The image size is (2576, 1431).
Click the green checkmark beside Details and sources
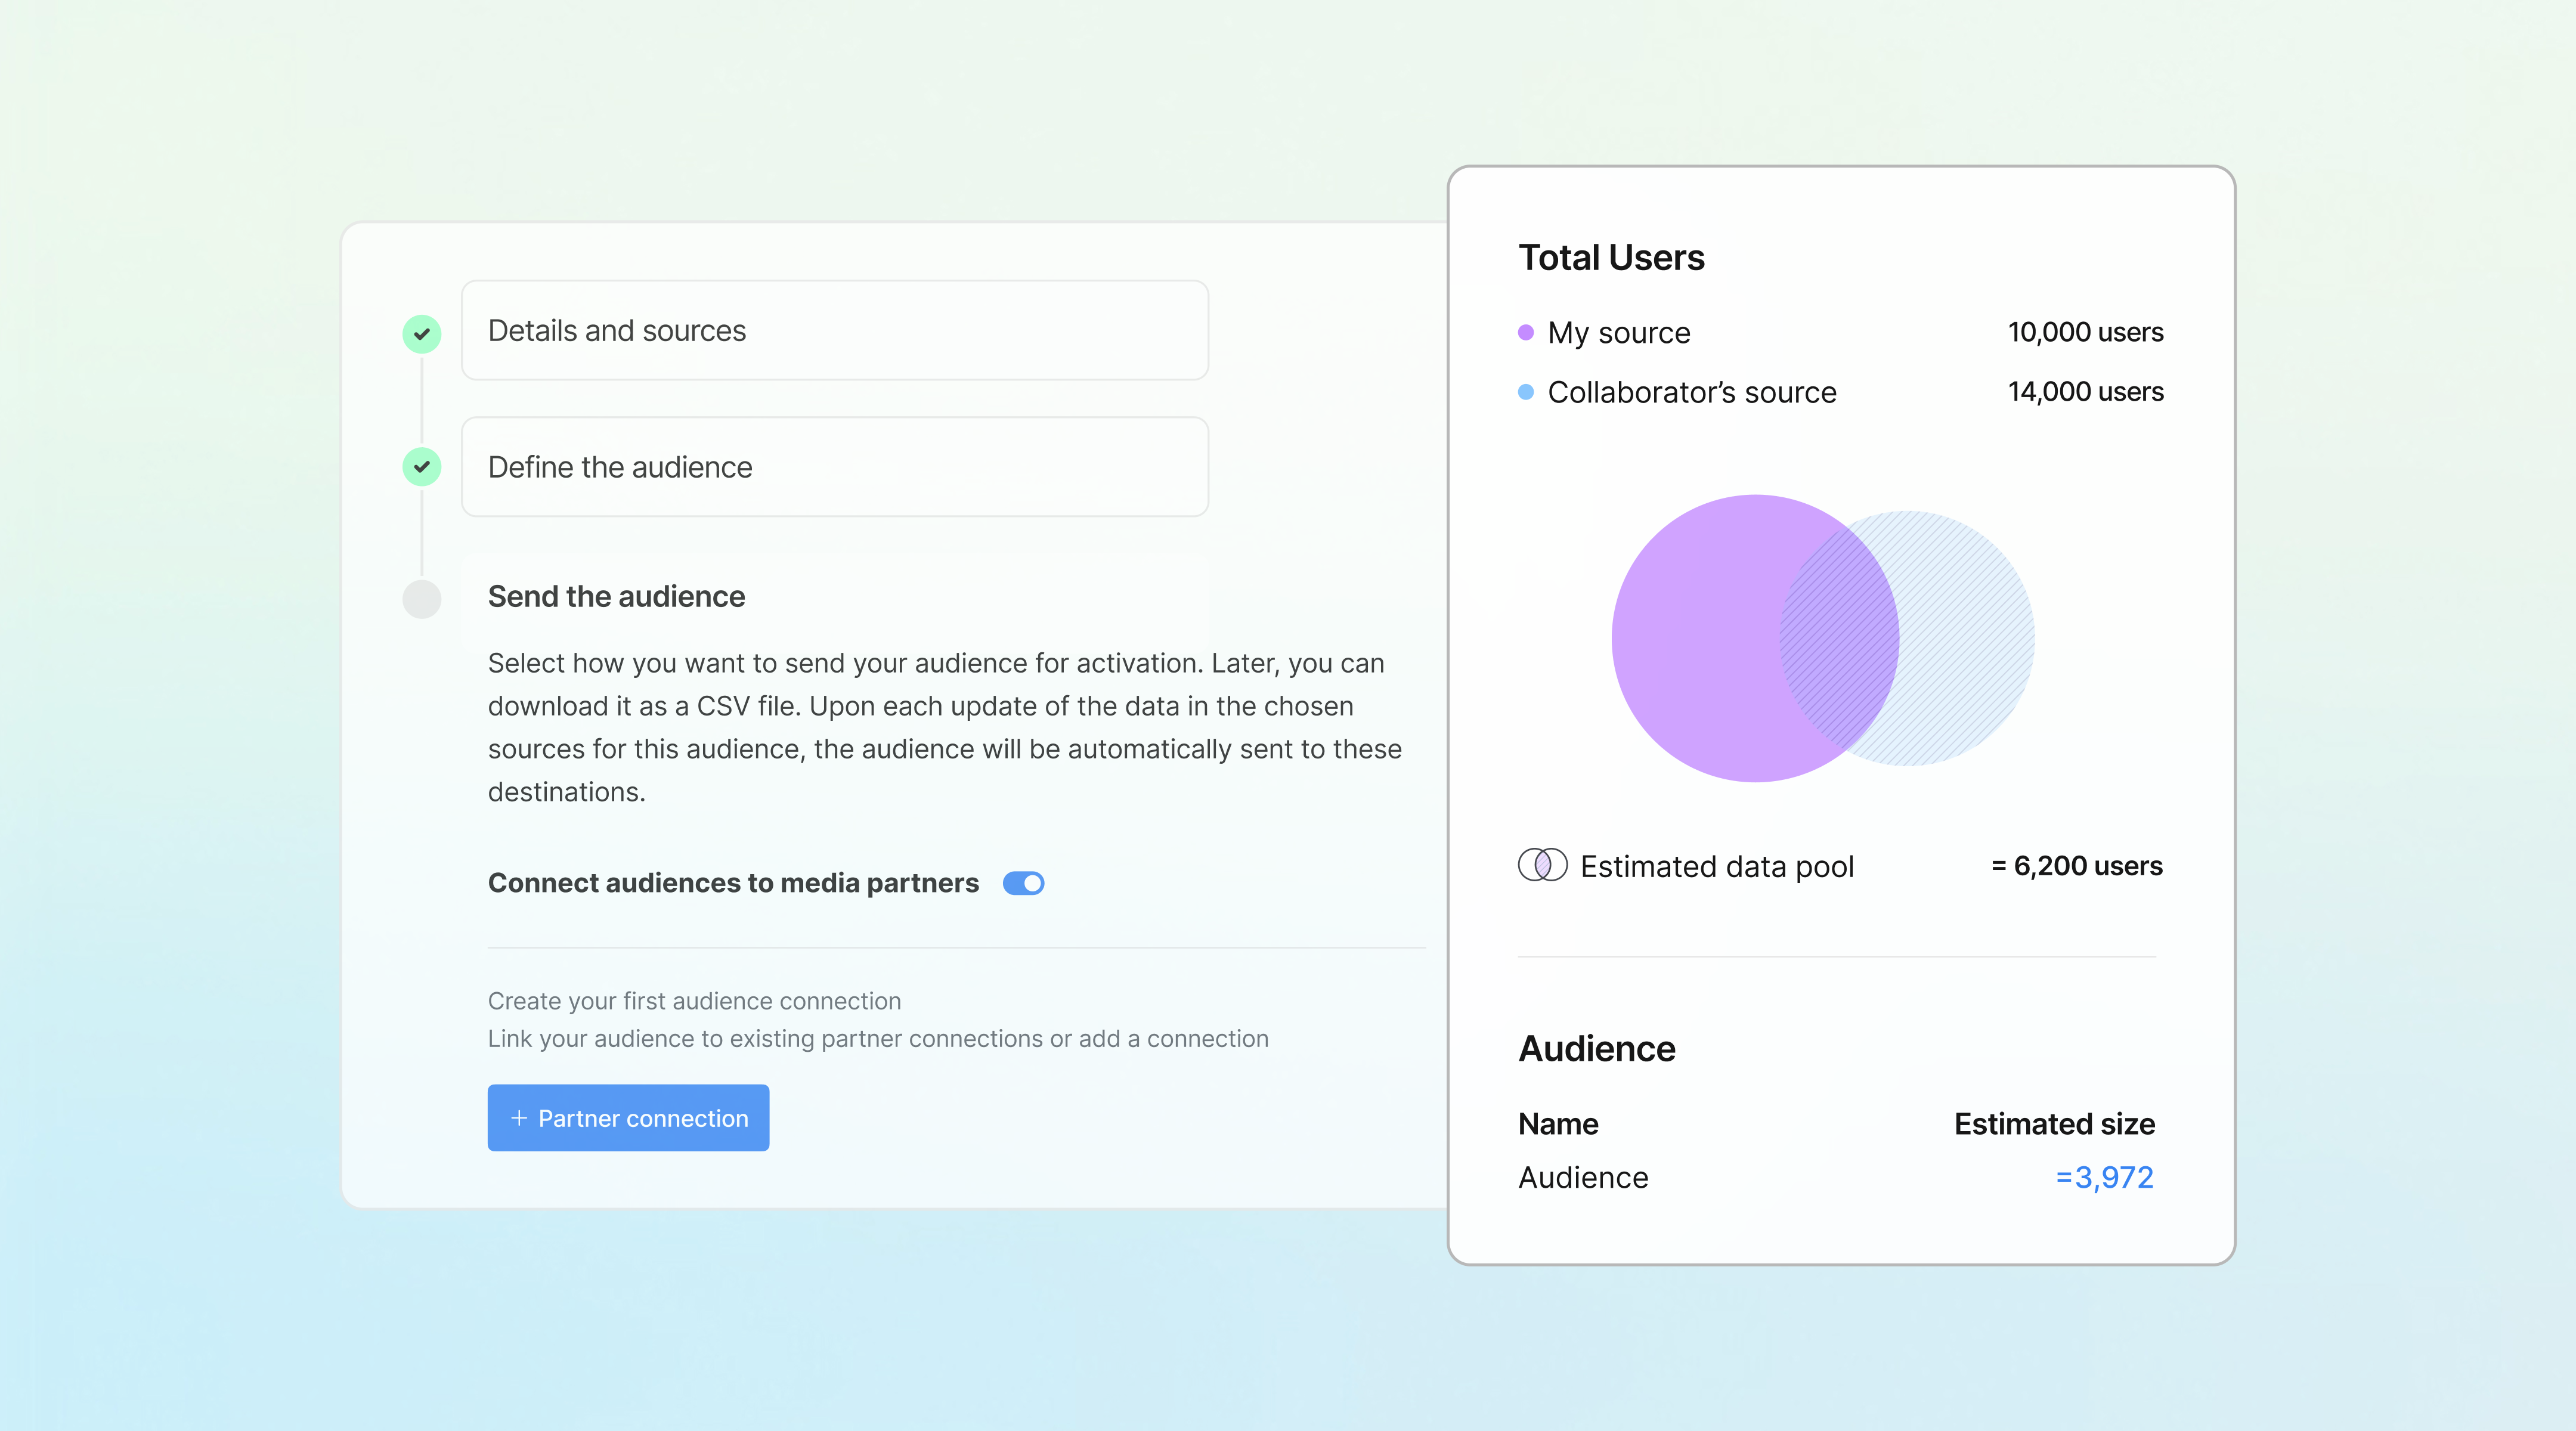[x=421, y=333]
